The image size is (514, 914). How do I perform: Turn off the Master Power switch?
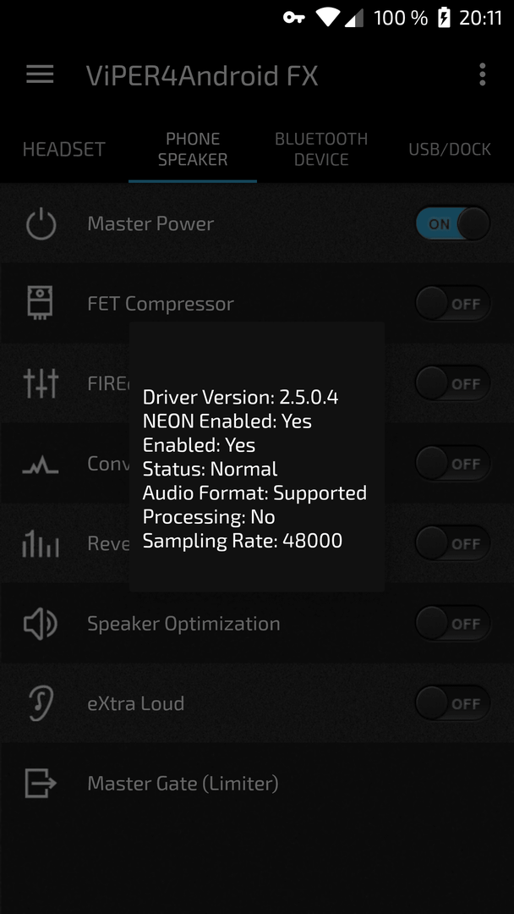coord(452,223)
